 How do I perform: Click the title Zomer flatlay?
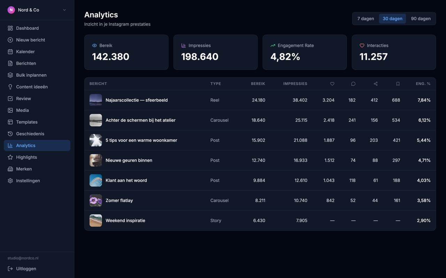(x=119, y=201)
